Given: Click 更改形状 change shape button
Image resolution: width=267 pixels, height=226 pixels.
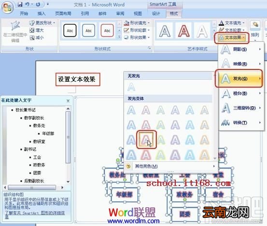Looking at the screenshot, I should pos(42,23).
